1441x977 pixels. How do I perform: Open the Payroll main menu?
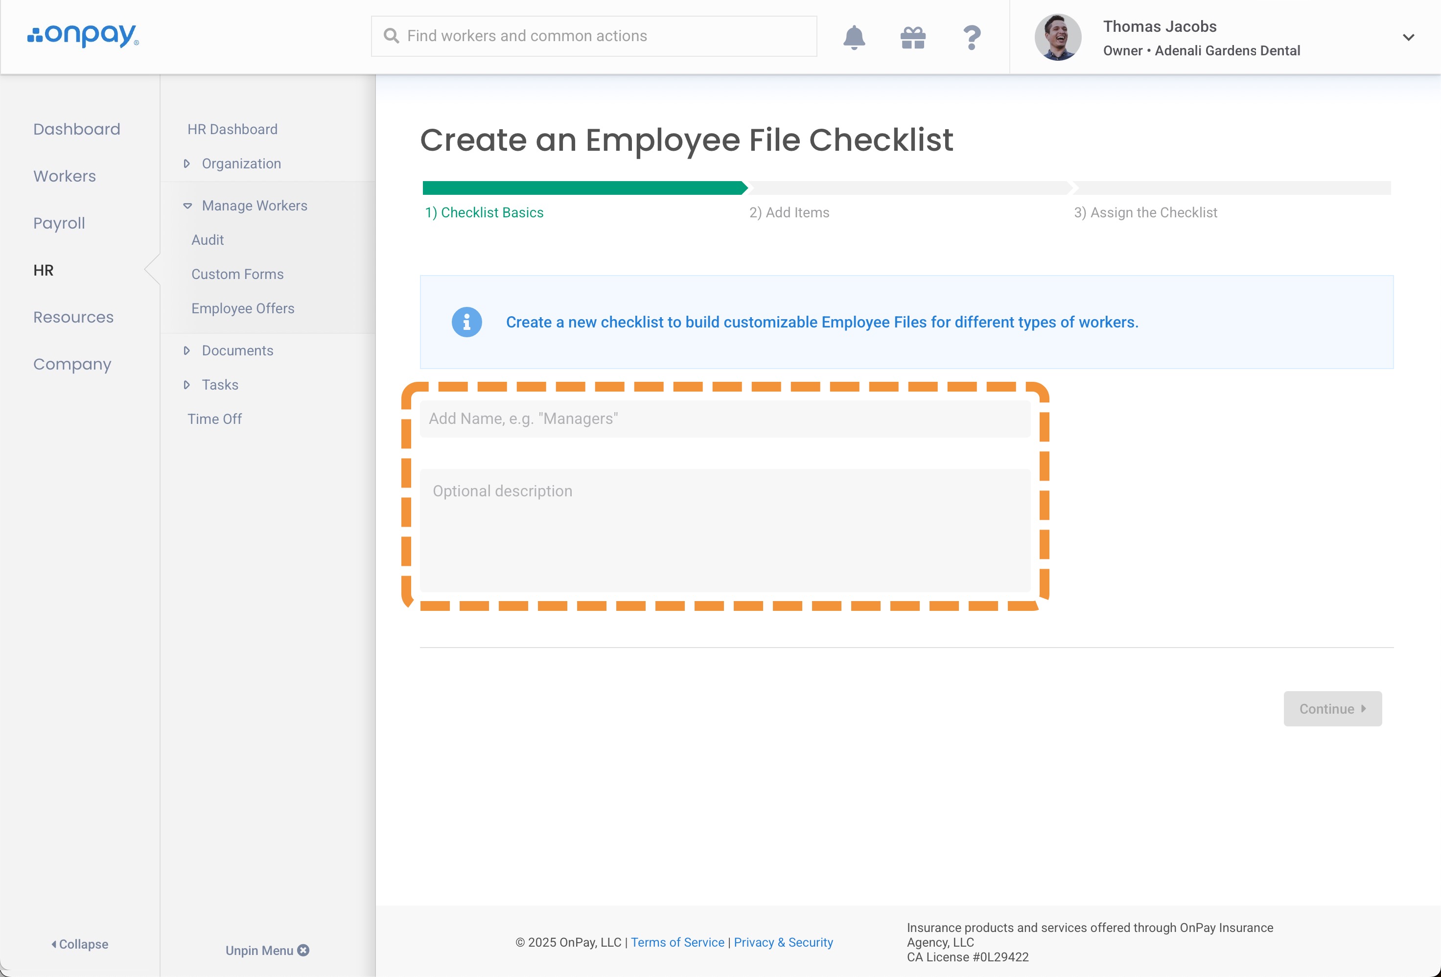pos(59,223)
